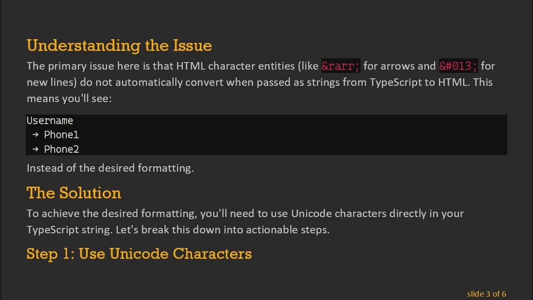Click "Instead of the desired formatting." sentence

[110, 168]
